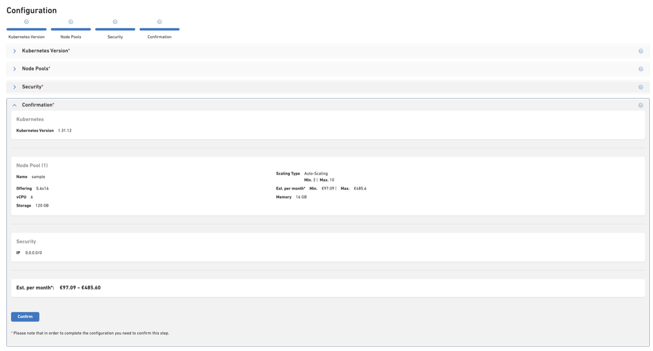Click completed check icon on Kubernetes Version row
This screenshot has width=653, height=351.
[x=641, y=51]
